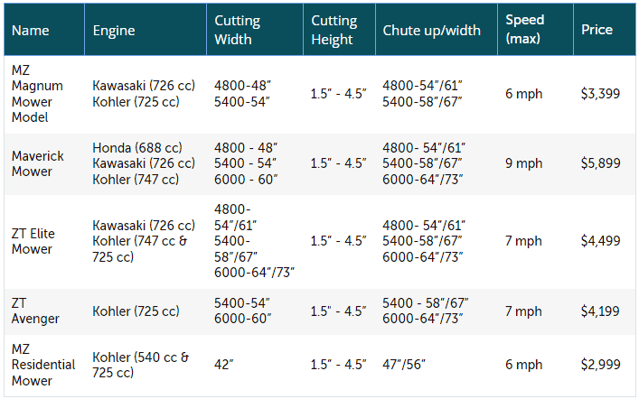639x399 pixels.
Task: Select the "Engine" column header
Action: coord(114,31)
